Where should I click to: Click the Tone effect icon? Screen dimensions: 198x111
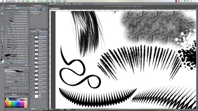tap(41, 10)
